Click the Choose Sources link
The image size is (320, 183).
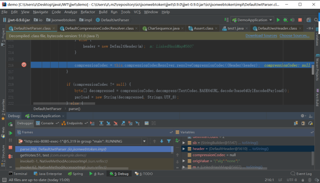click(x=294, y=36)
